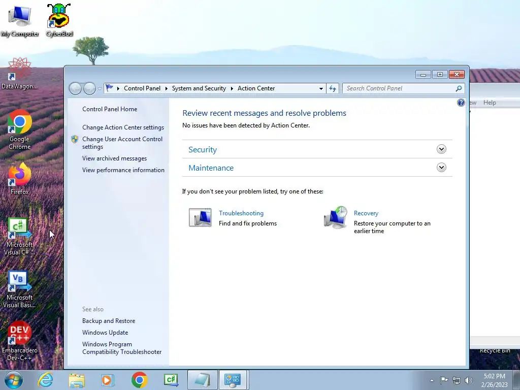Switch to the notepad-style window in taskbar
Image resolution: width=520 pixels, height=390 pixels.
(x=202, y=380)
